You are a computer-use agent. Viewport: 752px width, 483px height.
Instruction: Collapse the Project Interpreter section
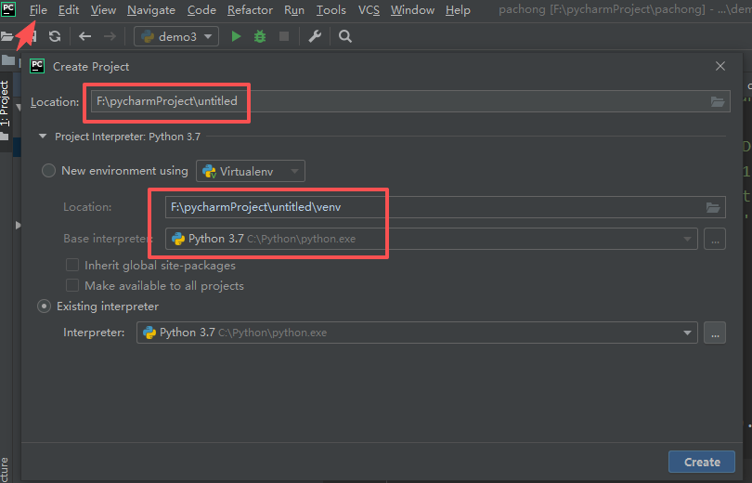coord(43,137)
